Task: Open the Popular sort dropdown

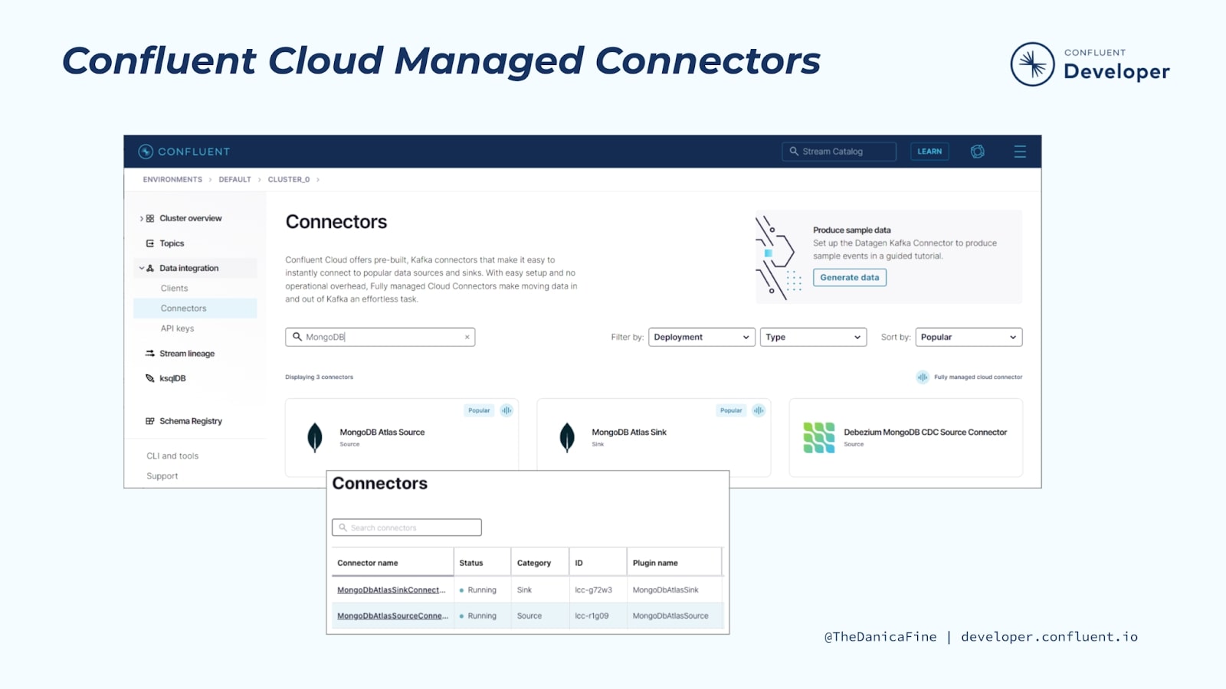Action: (x=969, y=337)
